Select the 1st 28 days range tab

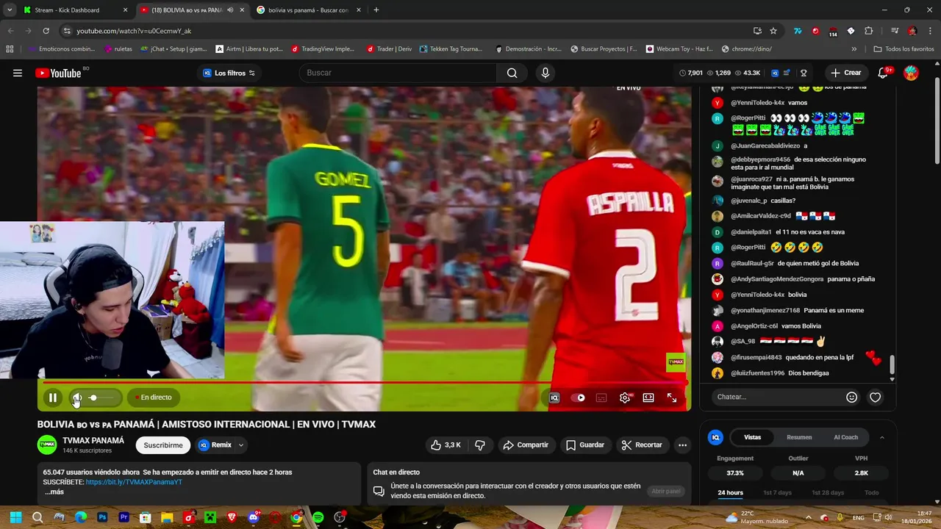click(827, 492)
